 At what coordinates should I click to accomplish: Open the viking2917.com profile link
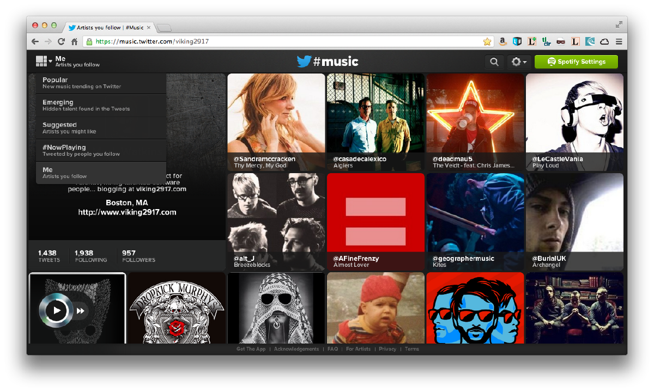(126, 212)
